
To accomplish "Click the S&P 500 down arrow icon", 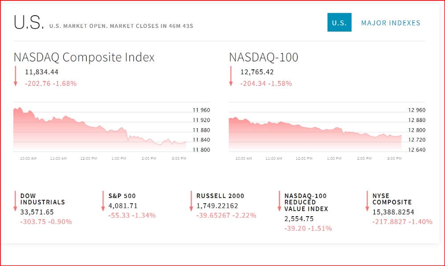I will coord(103,201).
